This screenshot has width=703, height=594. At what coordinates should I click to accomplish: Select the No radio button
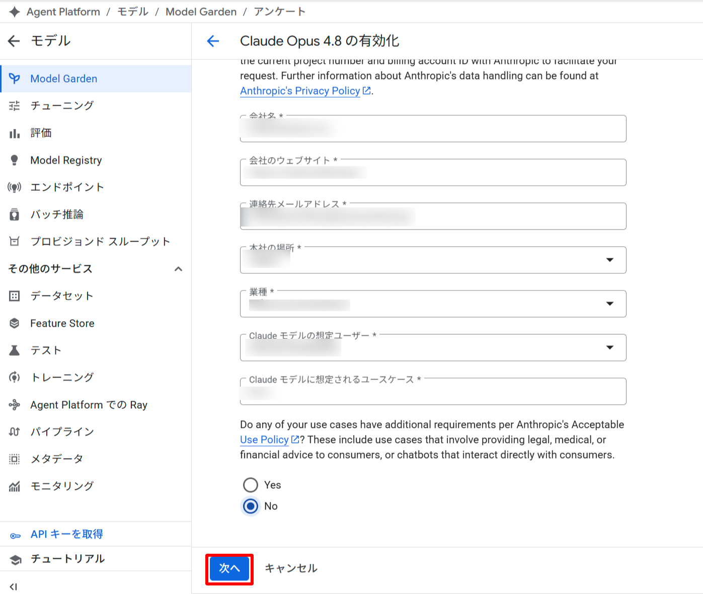[251, 506]
